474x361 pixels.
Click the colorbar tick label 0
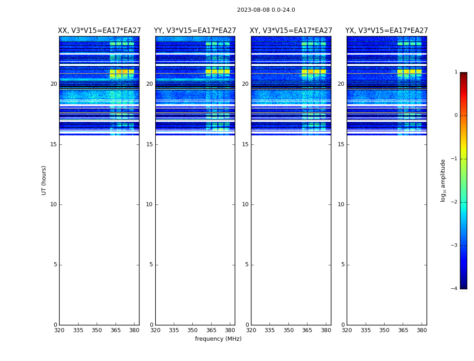tap(456, 116)
